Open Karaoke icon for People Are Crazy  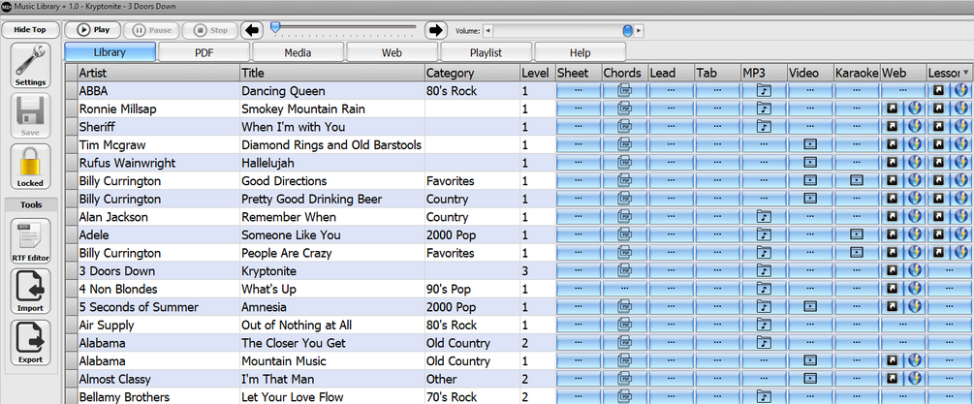point(857,253)
